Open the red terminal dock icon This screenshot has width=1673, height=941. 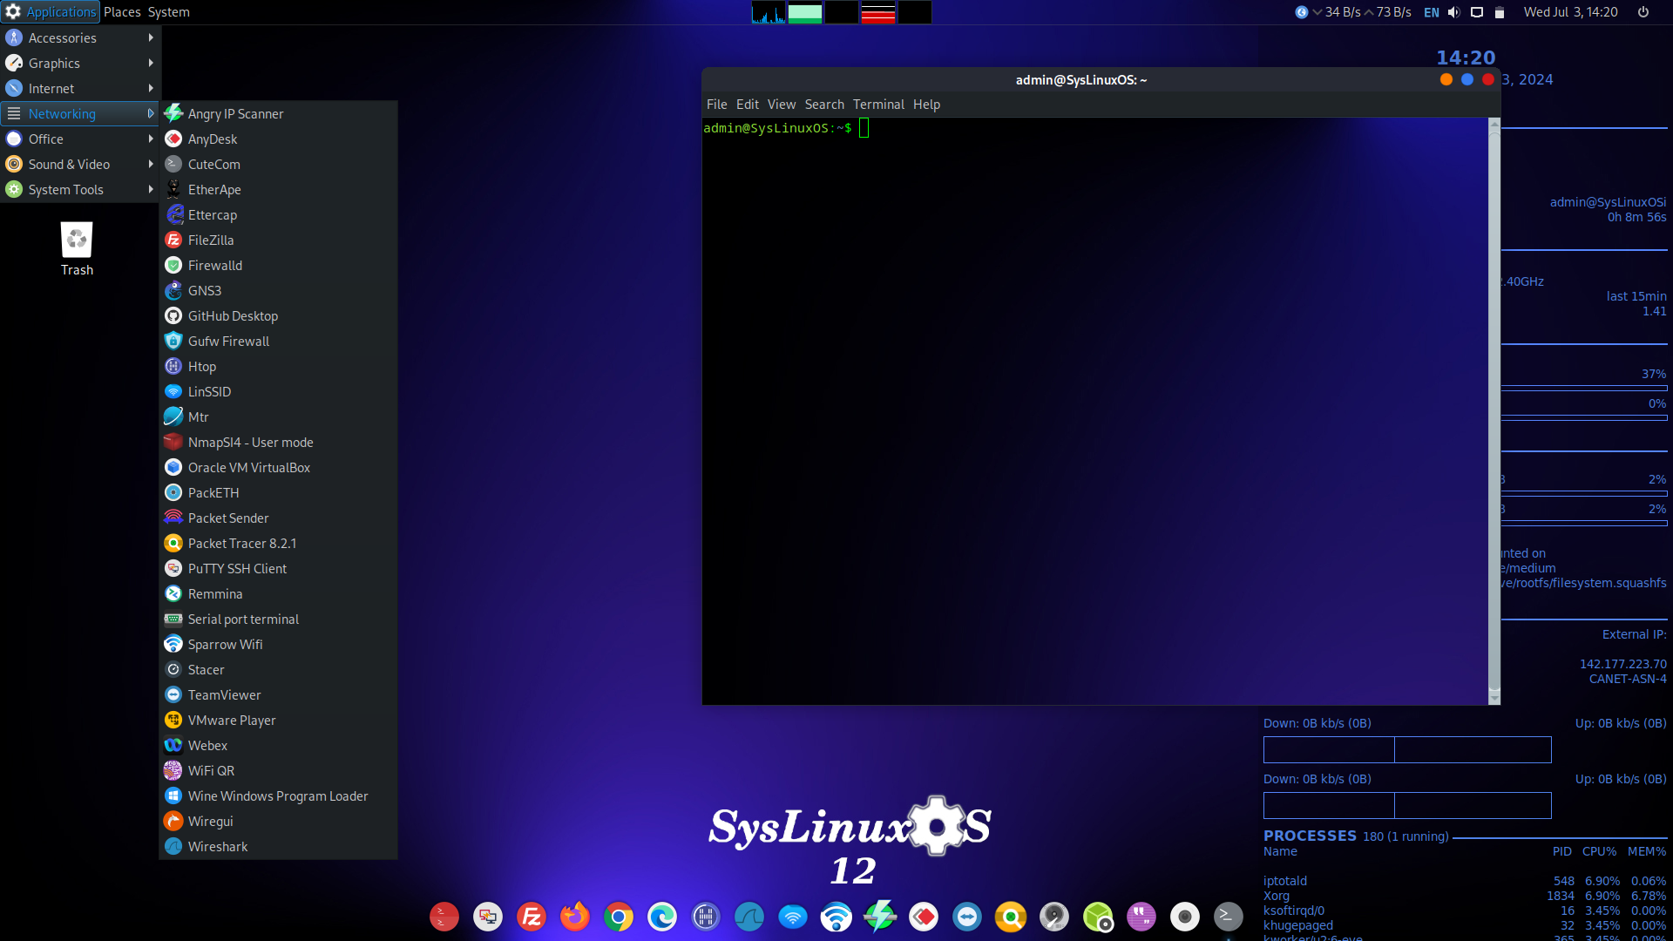coord(444,917)
